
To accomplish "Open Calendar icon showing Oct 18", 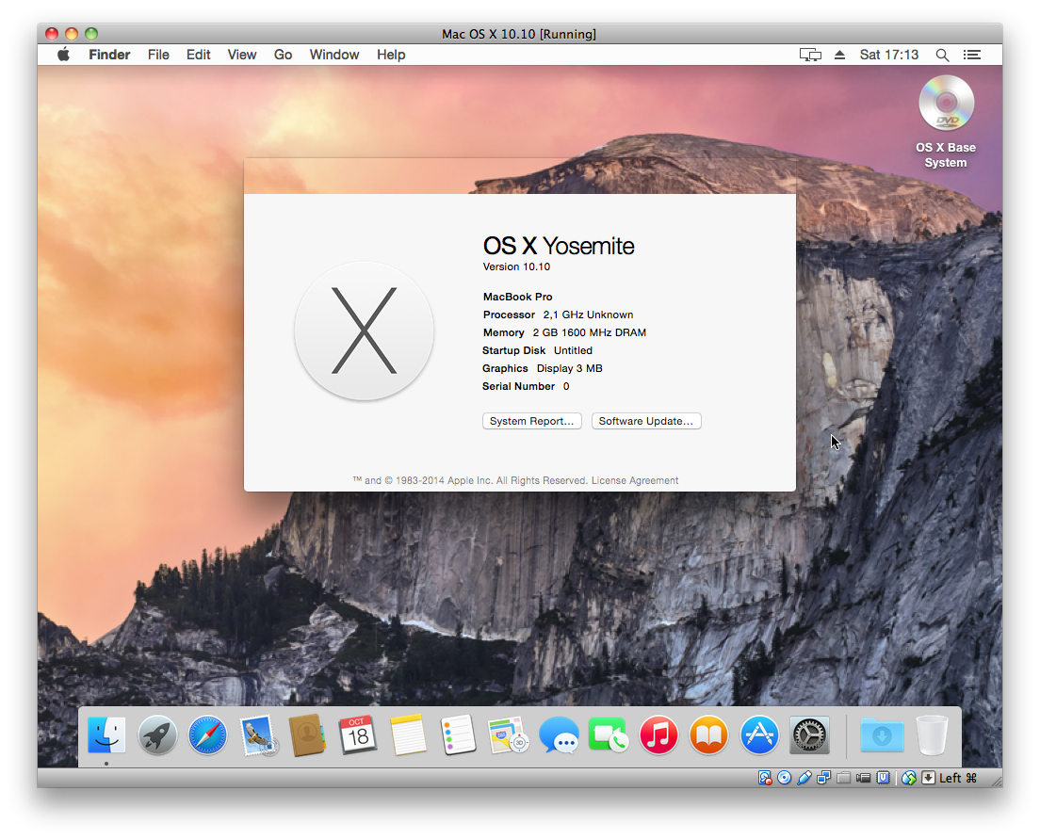I will (x=358, y=734).
